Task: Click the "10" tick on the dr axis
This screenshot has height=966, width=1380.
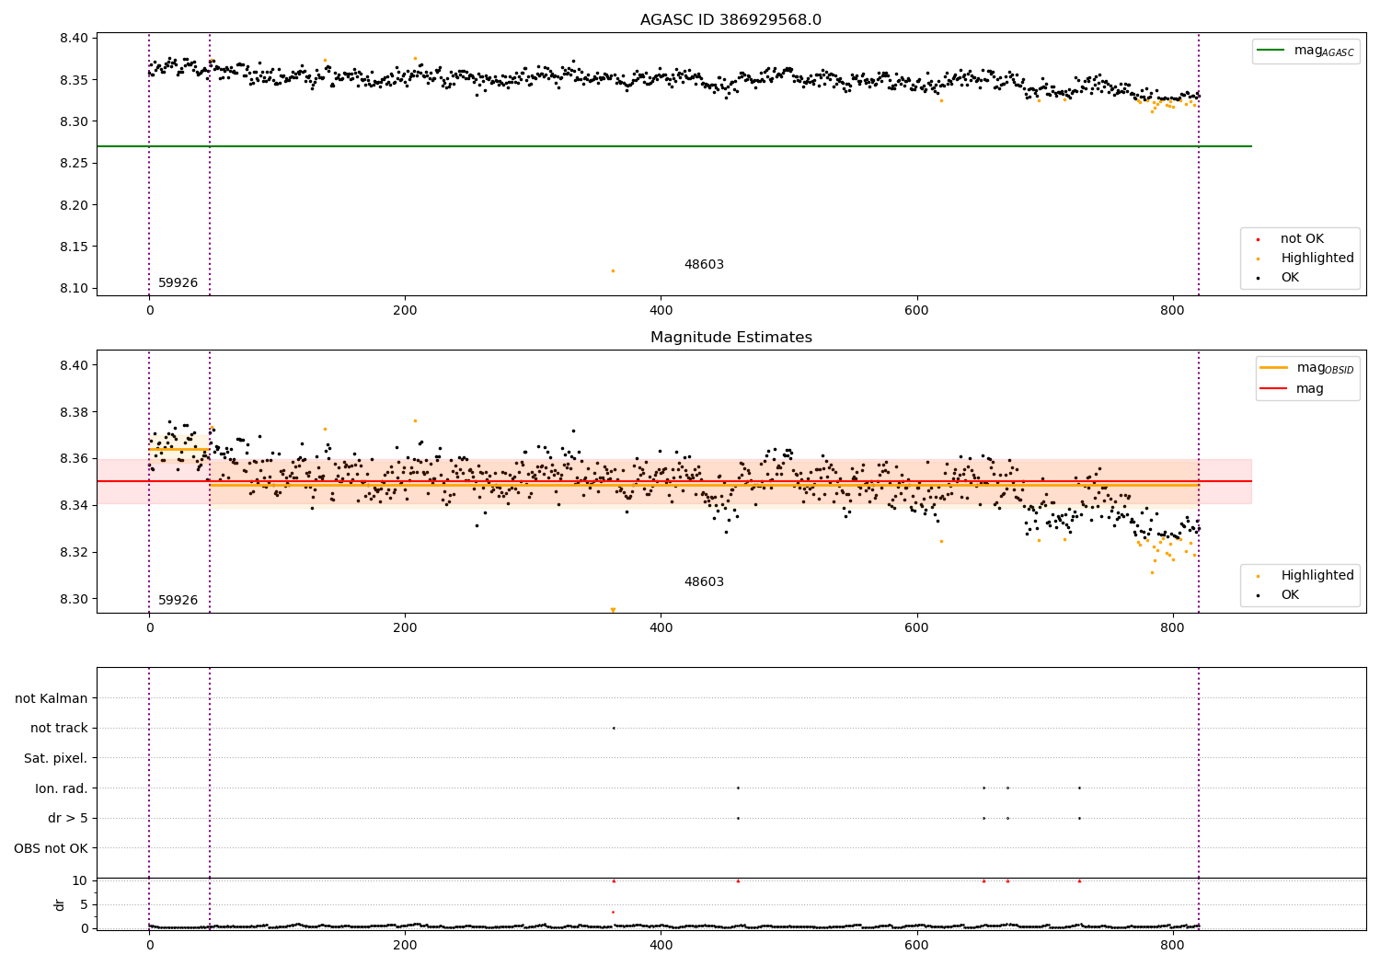Action: tap(80, 880)
